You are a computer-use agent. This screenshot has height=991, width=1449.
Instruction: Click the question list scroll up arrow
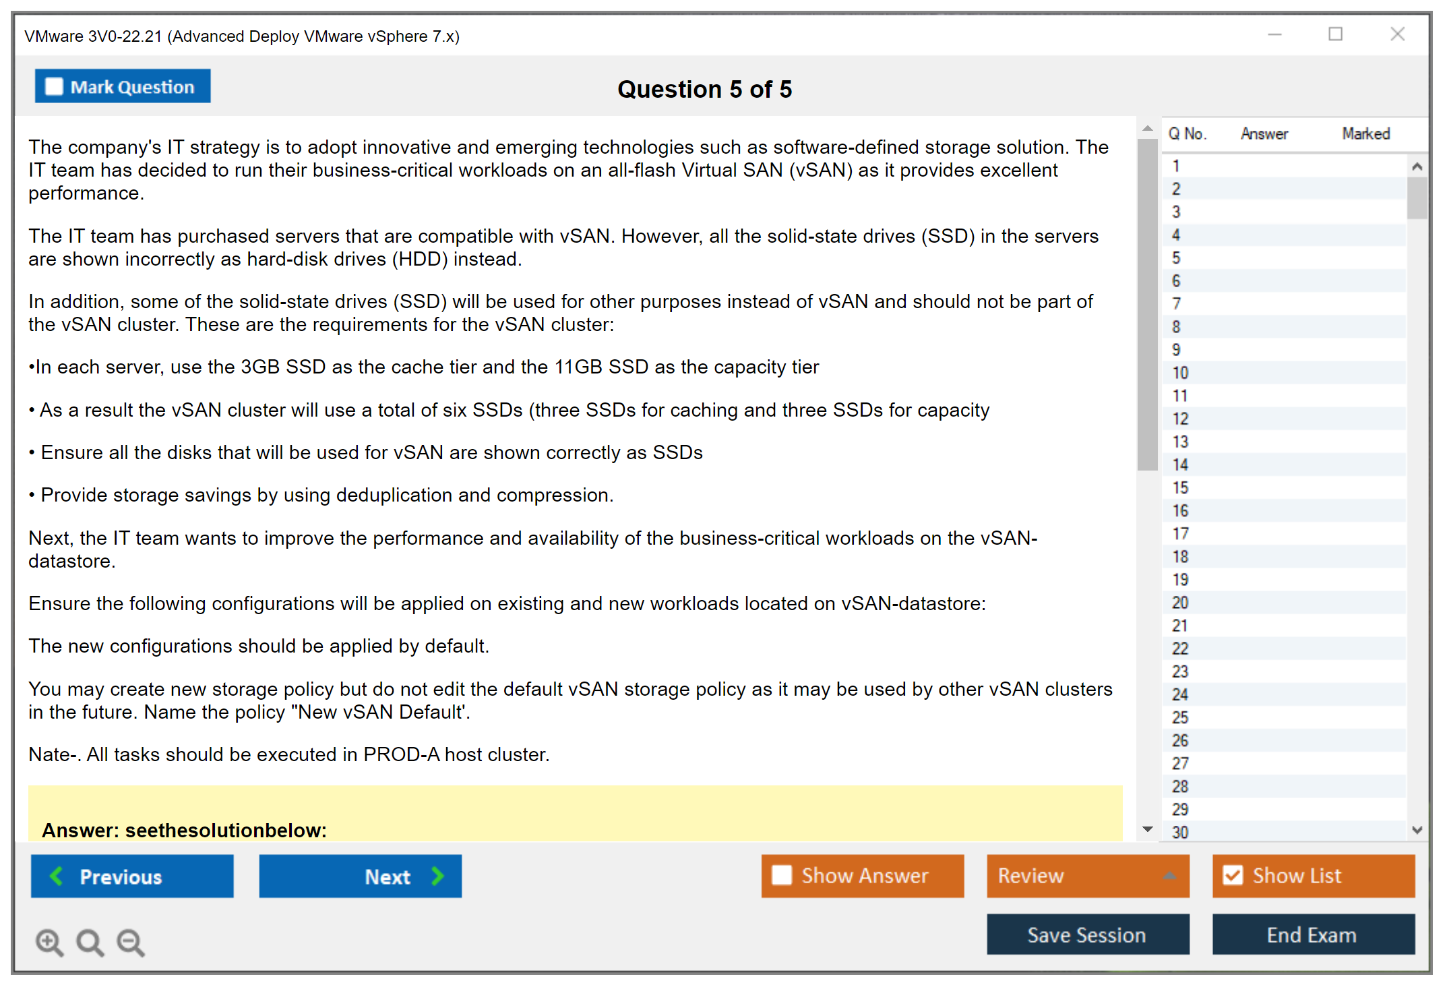point(1417,167)
